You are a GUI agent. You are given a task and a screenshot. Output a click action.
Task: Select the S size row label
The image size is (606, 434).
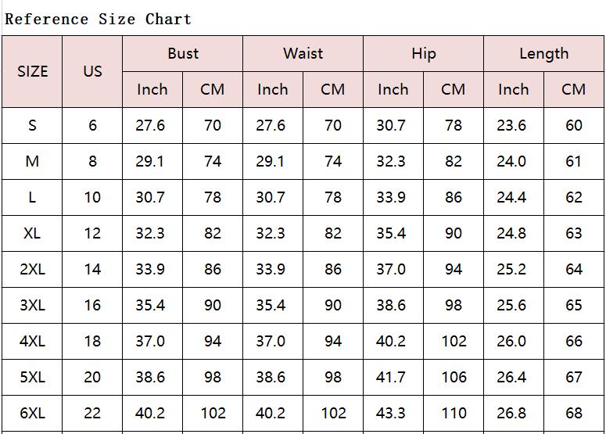coord(32,125)
